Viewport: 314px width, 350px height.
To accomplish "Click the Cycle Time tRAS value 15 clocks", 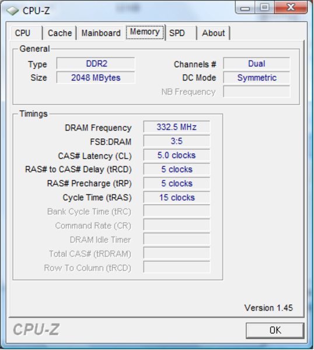I will coord(177,197).
